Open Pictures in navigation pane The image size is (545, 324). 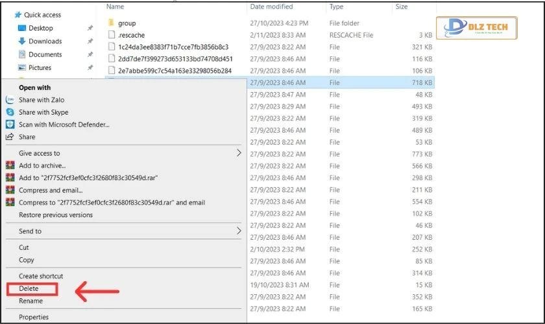(x=40, y=67)
